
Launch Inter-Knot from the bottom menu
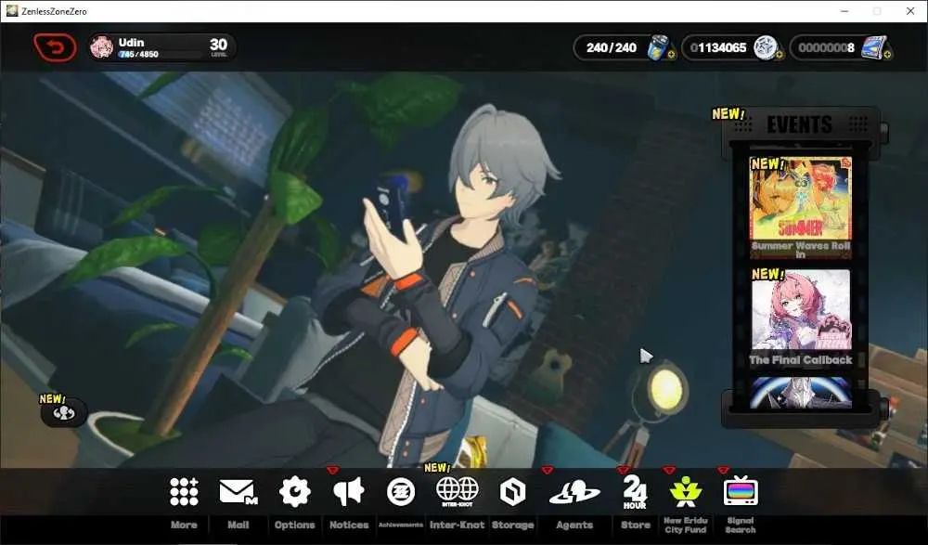coord(457,492)
